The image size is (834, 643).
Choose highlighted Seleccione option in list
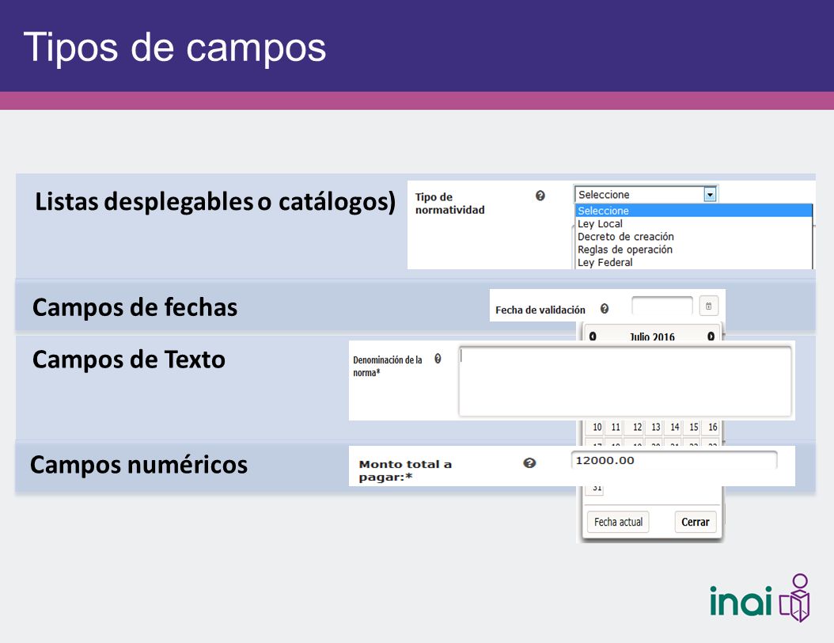(x=694, y=211)
